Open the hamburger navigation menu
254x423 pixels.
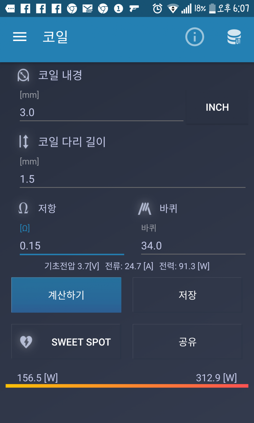pyautogui.click(x=20, y=37)
